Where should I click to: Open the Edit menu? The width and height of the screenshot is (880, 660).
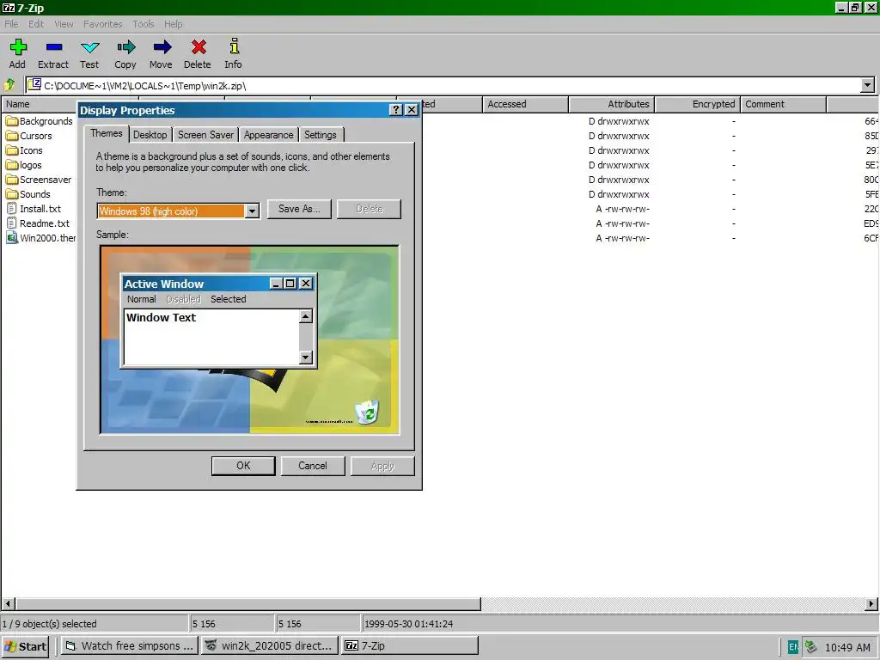click(x=36, y=23)
